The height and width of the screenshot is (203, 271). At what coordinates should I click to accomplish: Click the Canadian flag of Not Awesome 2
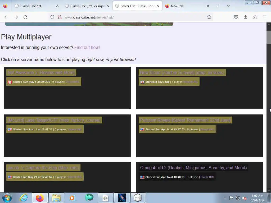[10, 82]
